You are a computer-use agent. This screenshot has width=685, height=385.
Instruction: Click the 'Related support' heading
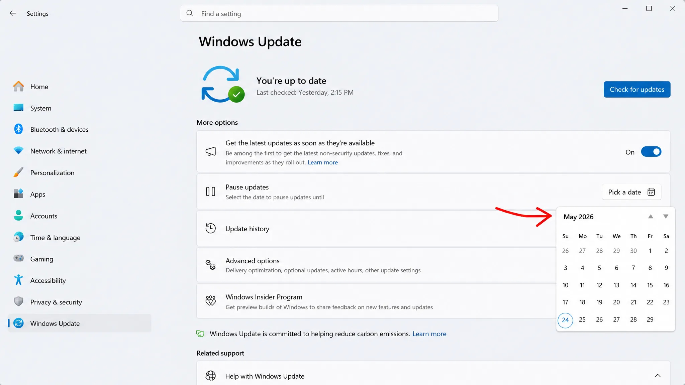[220, 353]
